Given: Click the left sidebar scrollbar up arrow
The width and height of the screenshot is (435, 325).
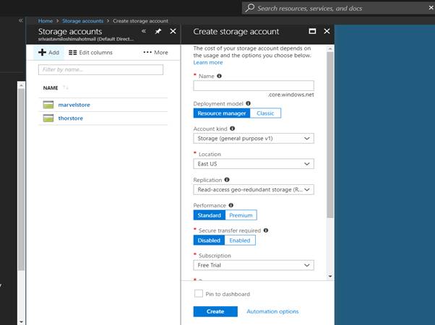Looking at the screenshot, I should tap(22, 86).
